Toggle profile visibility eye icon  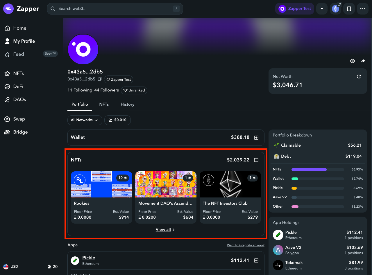(x=353, y=61)
